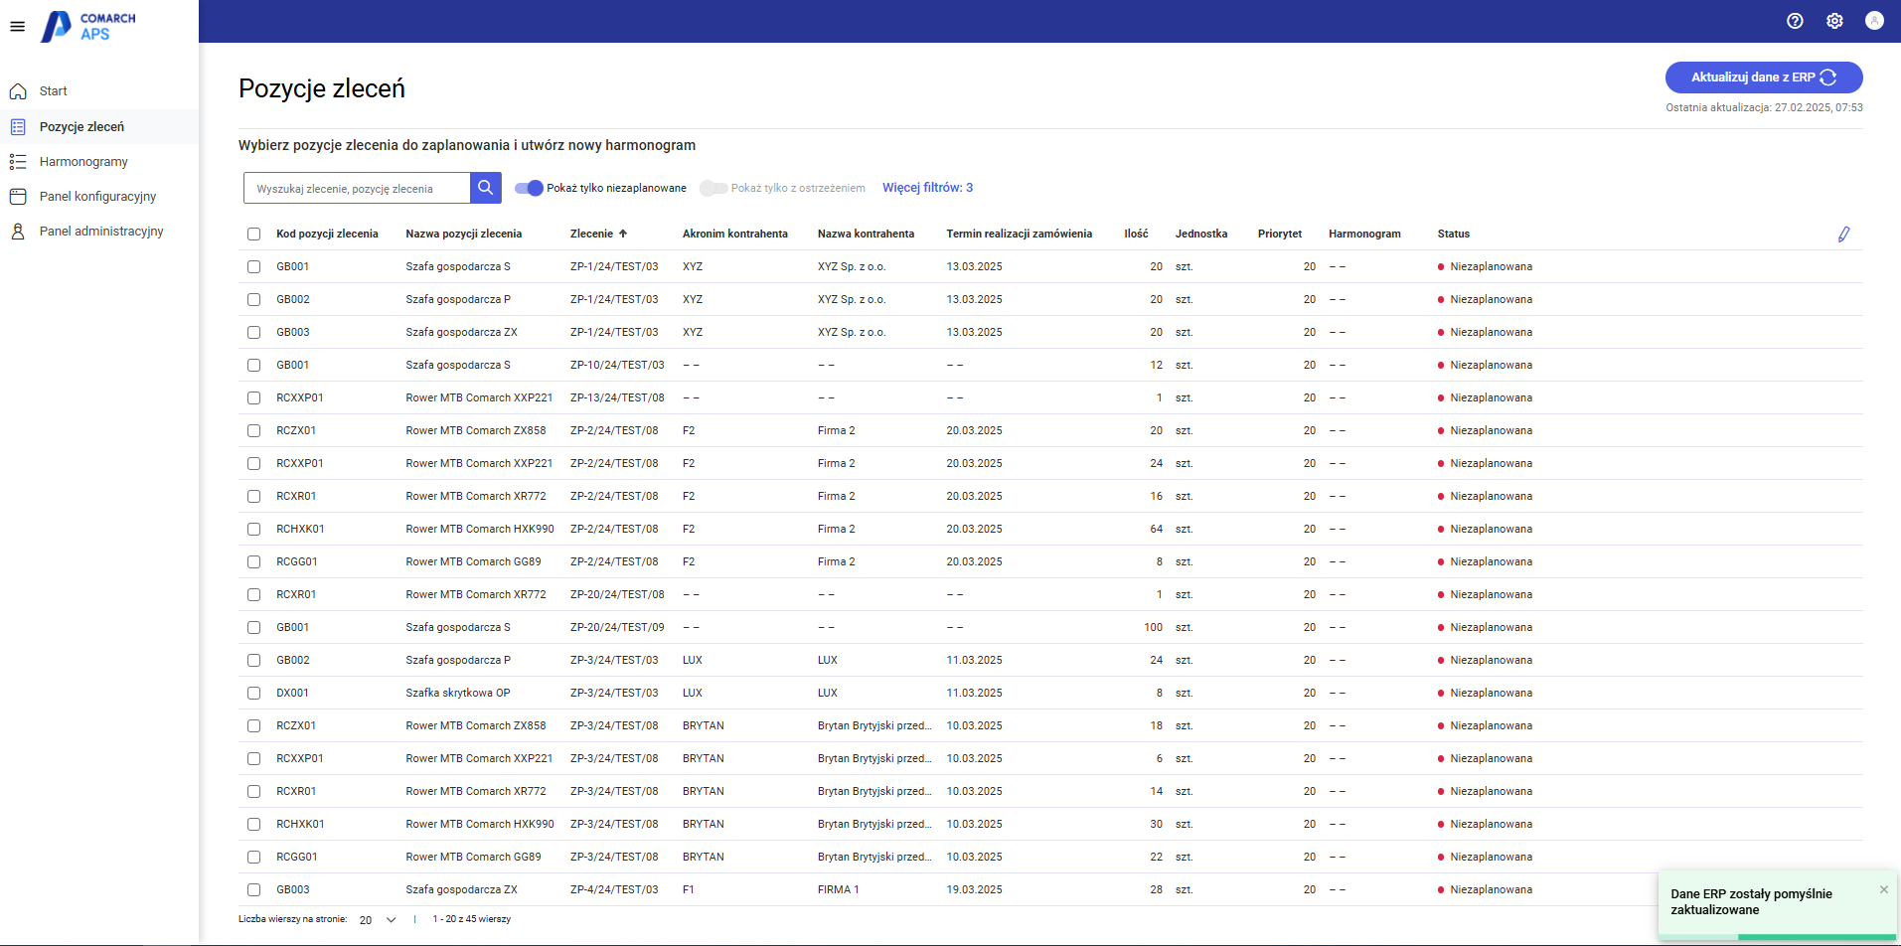Go to Start in sidebar
1901x946 pixels.
click(54, 91)
